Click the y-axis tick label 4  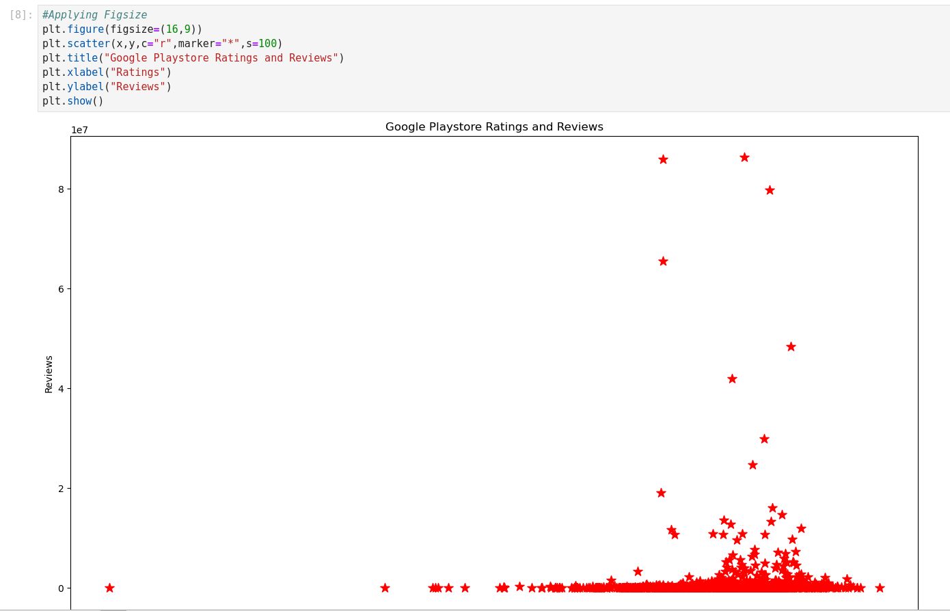61,389
